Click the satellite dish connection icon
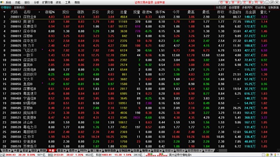The image size is (280, 157). tap(271, 155)
